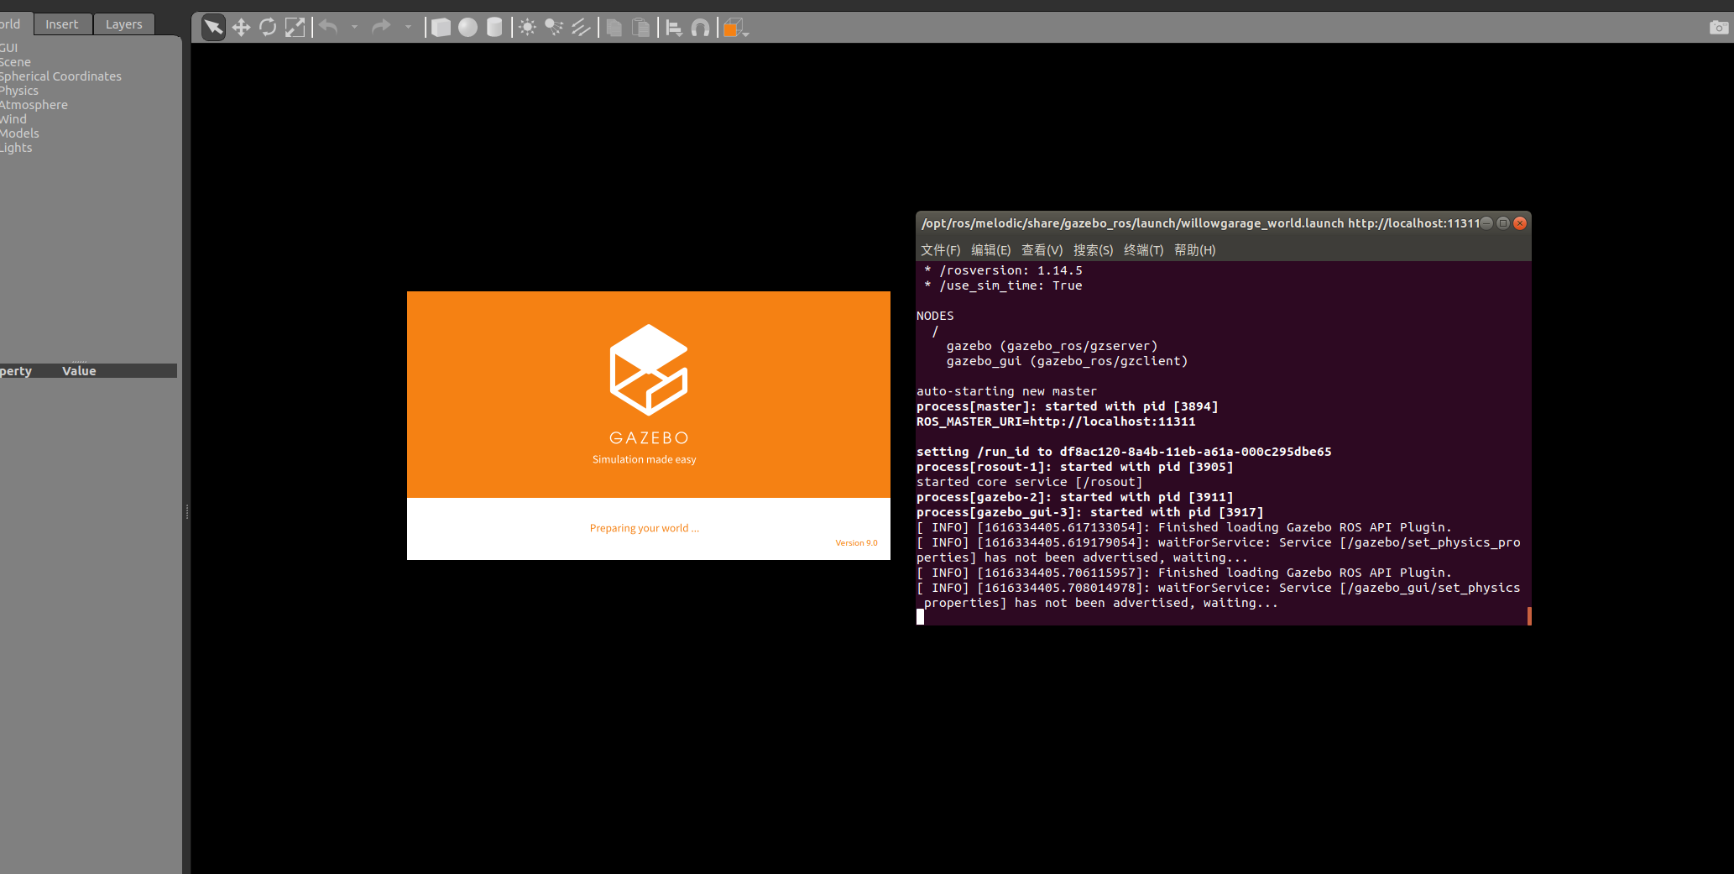Maximize the terminal window
1734x874 pixels.
[x=1503, y=223]
